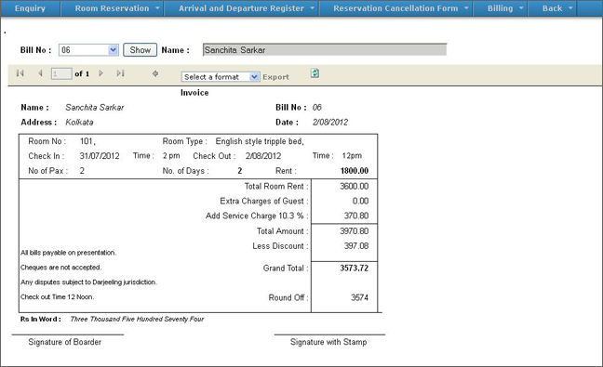The width and height of the screenshot is (603, 367).
Task: Click the Invoice heading
Action: point(194,93)
